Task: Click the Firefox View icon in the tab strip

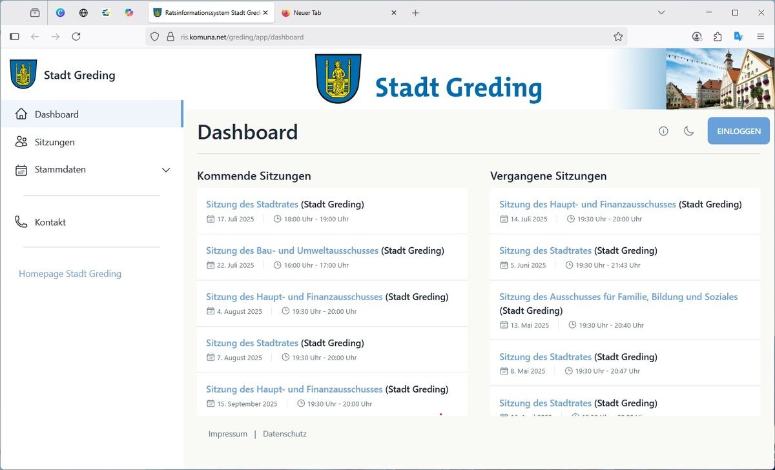Action: coord(35,13)
